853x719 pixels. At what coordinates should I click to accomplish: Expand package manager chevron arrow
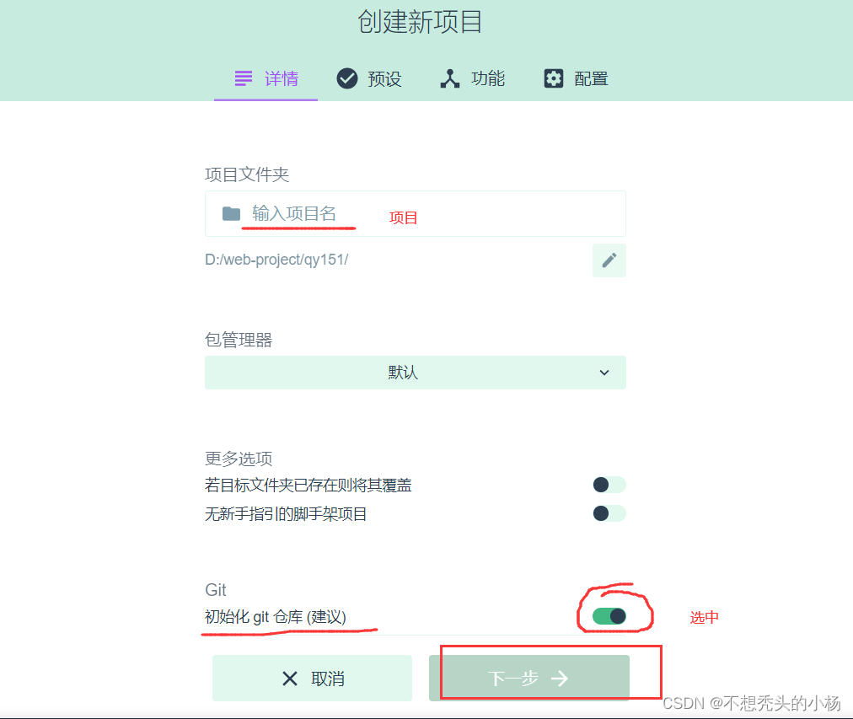point(604,373)
